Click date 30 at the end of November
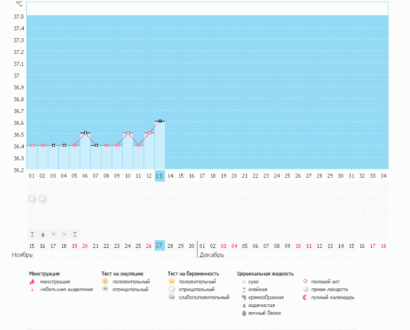The width and height of the screenshot is (410, 330). [x=192, y=246]
